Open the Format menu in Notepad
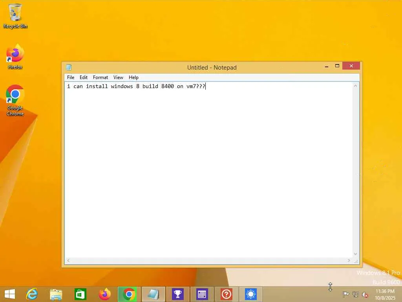Image resolution: width=402 pixels, height=302 pixels. (x=100, y=77)
